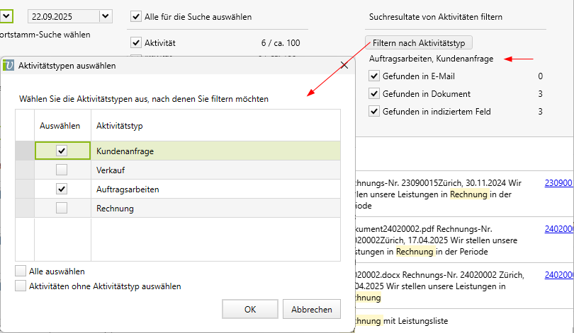Open the date dropdown next to 22.09.2025
This screenshot has height=333, width=574.
106,16
